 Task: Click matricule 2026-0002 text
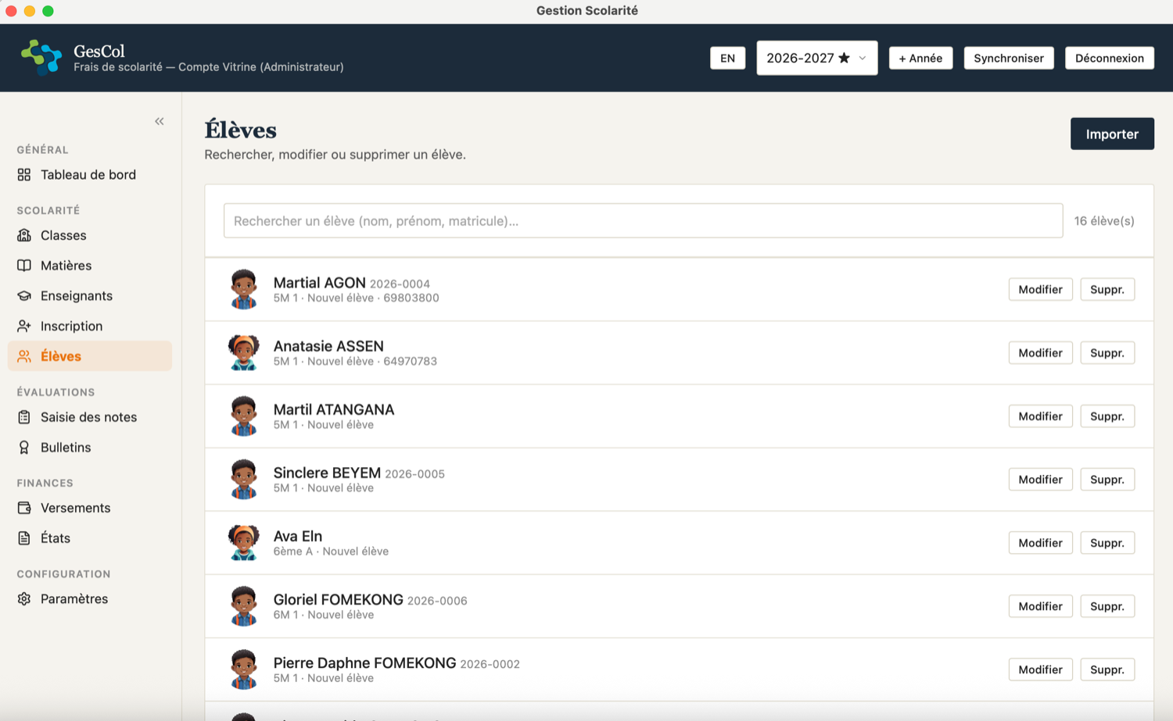[490, 664]
